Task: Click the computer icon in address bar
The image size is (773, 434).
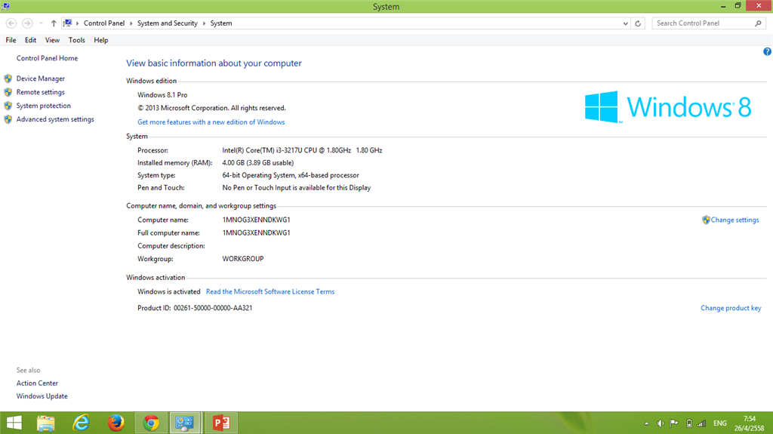Action: [67, 23]
